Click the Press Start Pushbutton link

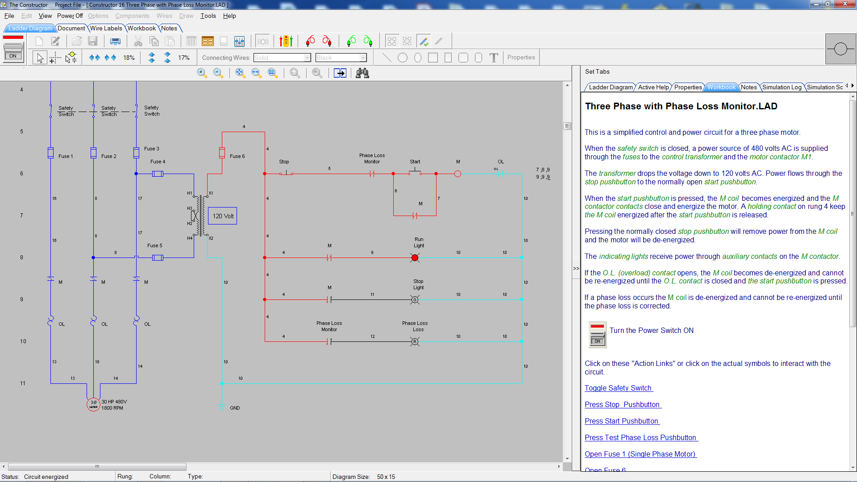pyautogui.click(x=621, y=421)
